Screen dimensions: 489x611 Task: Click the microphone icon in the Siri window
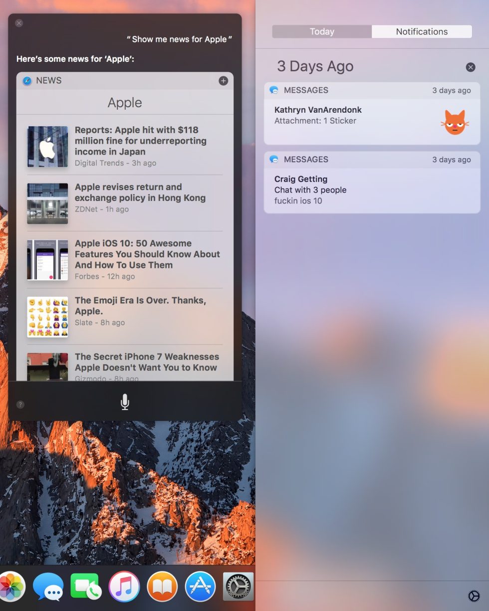click(124, 402)
